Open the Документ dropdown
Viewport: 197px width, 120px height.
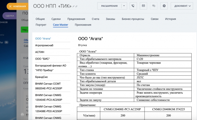[182, 6]
